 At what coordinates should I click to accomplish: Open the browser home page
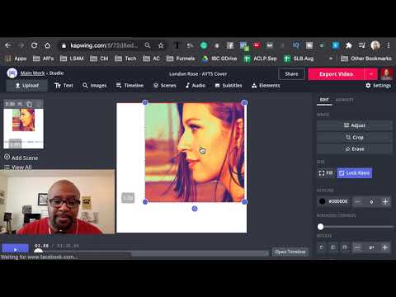point(47,45)
